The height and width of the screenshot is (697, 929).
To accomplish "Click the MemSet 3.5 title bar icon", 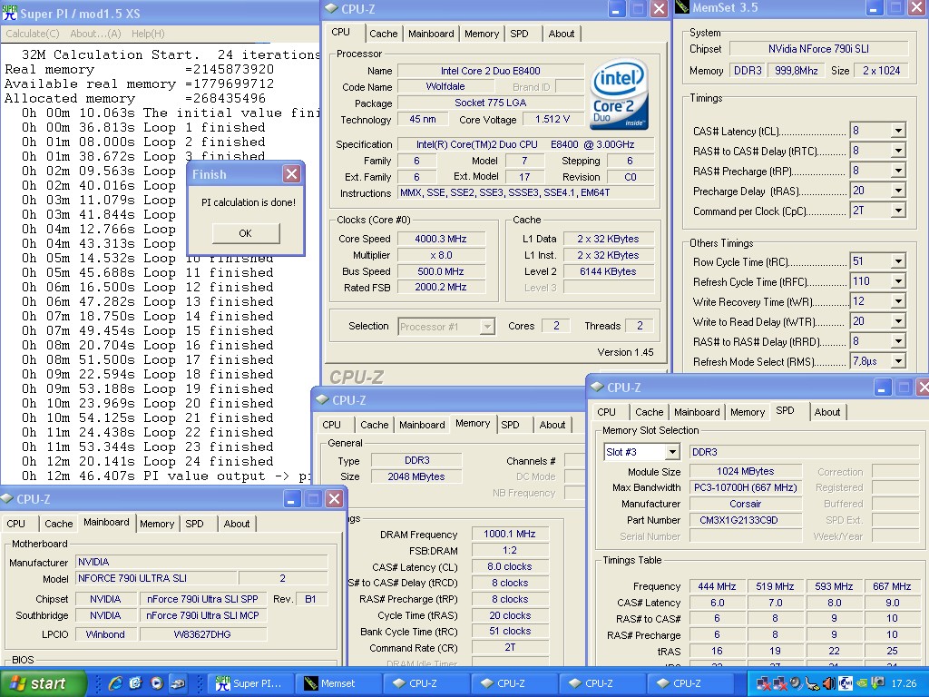I will pyautogui.click(x=682, y=7).
